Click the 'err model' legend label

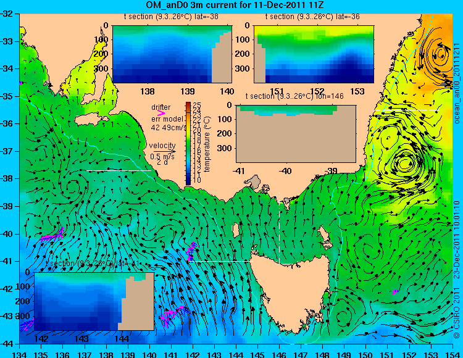[167, 119]
